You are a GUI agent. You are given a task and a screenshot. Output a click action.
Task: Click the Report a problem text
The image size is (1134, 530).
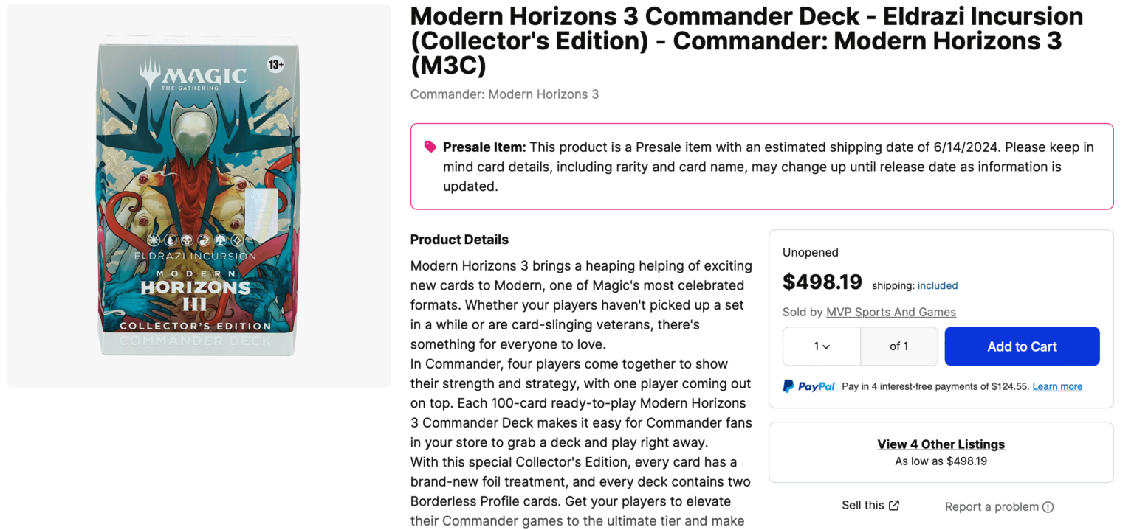(991, 507)
